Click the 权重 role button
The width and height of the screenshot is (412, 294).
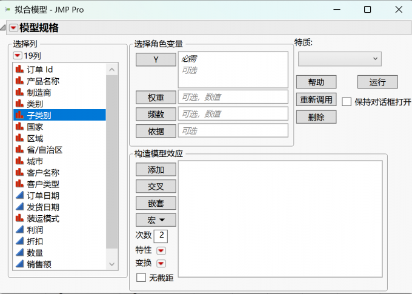[156, 98]
